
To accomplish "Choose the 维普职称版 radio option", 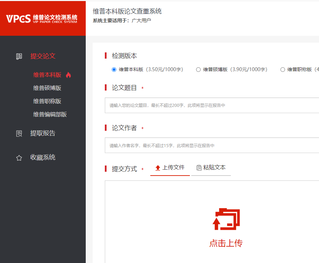I will point(283,69).
